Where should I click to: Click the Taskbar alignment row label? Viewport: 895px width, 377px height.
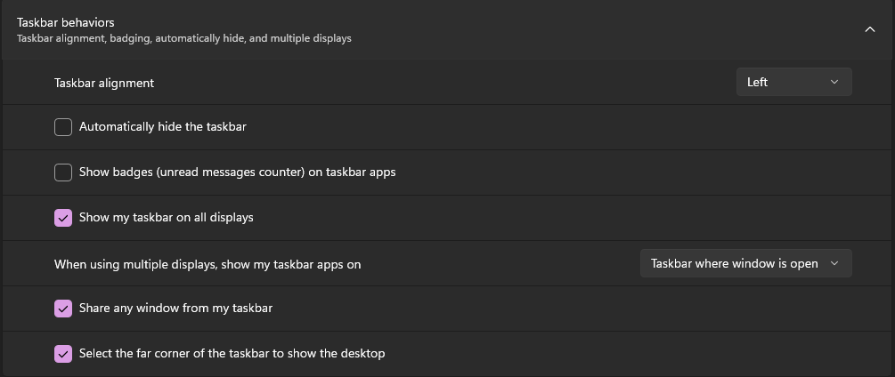coord(104,84)
